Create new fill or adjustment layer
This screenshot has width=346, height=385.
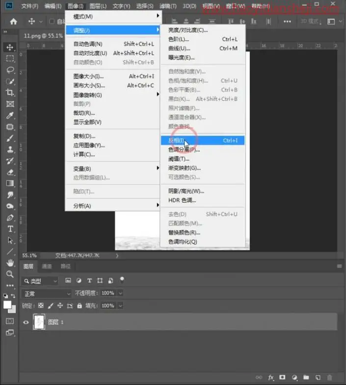[x=294, y=377]
